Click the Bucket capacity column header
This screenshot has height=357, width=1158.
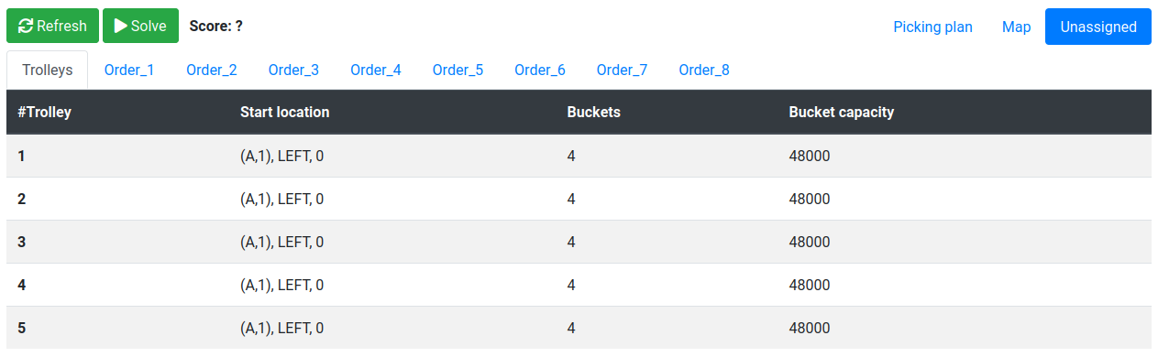(x=841, y=113)
